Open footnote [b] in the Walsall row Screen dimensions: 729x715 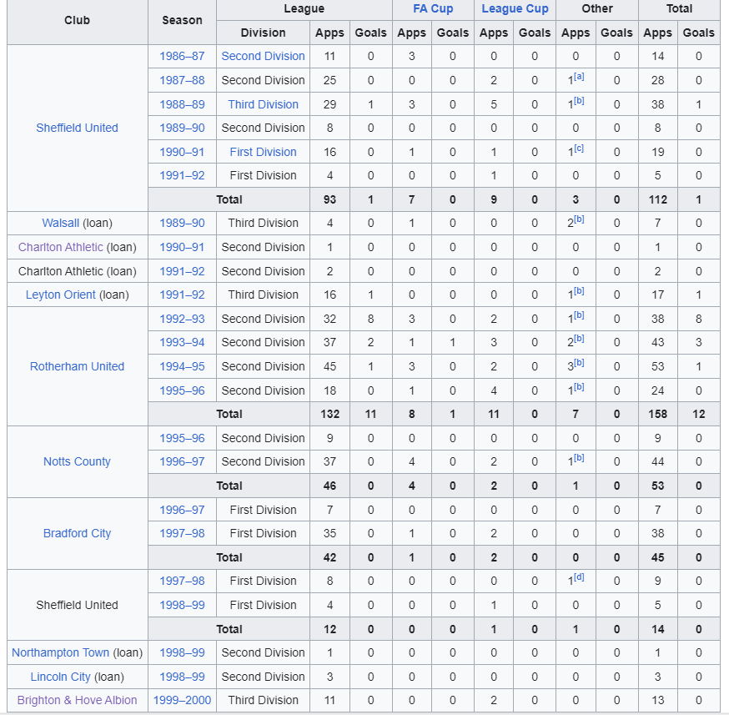click(x=579, y=219)
